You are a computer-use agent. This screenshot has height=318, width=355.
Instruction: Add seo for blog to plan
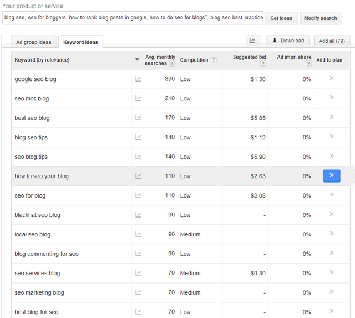point(332,195)
